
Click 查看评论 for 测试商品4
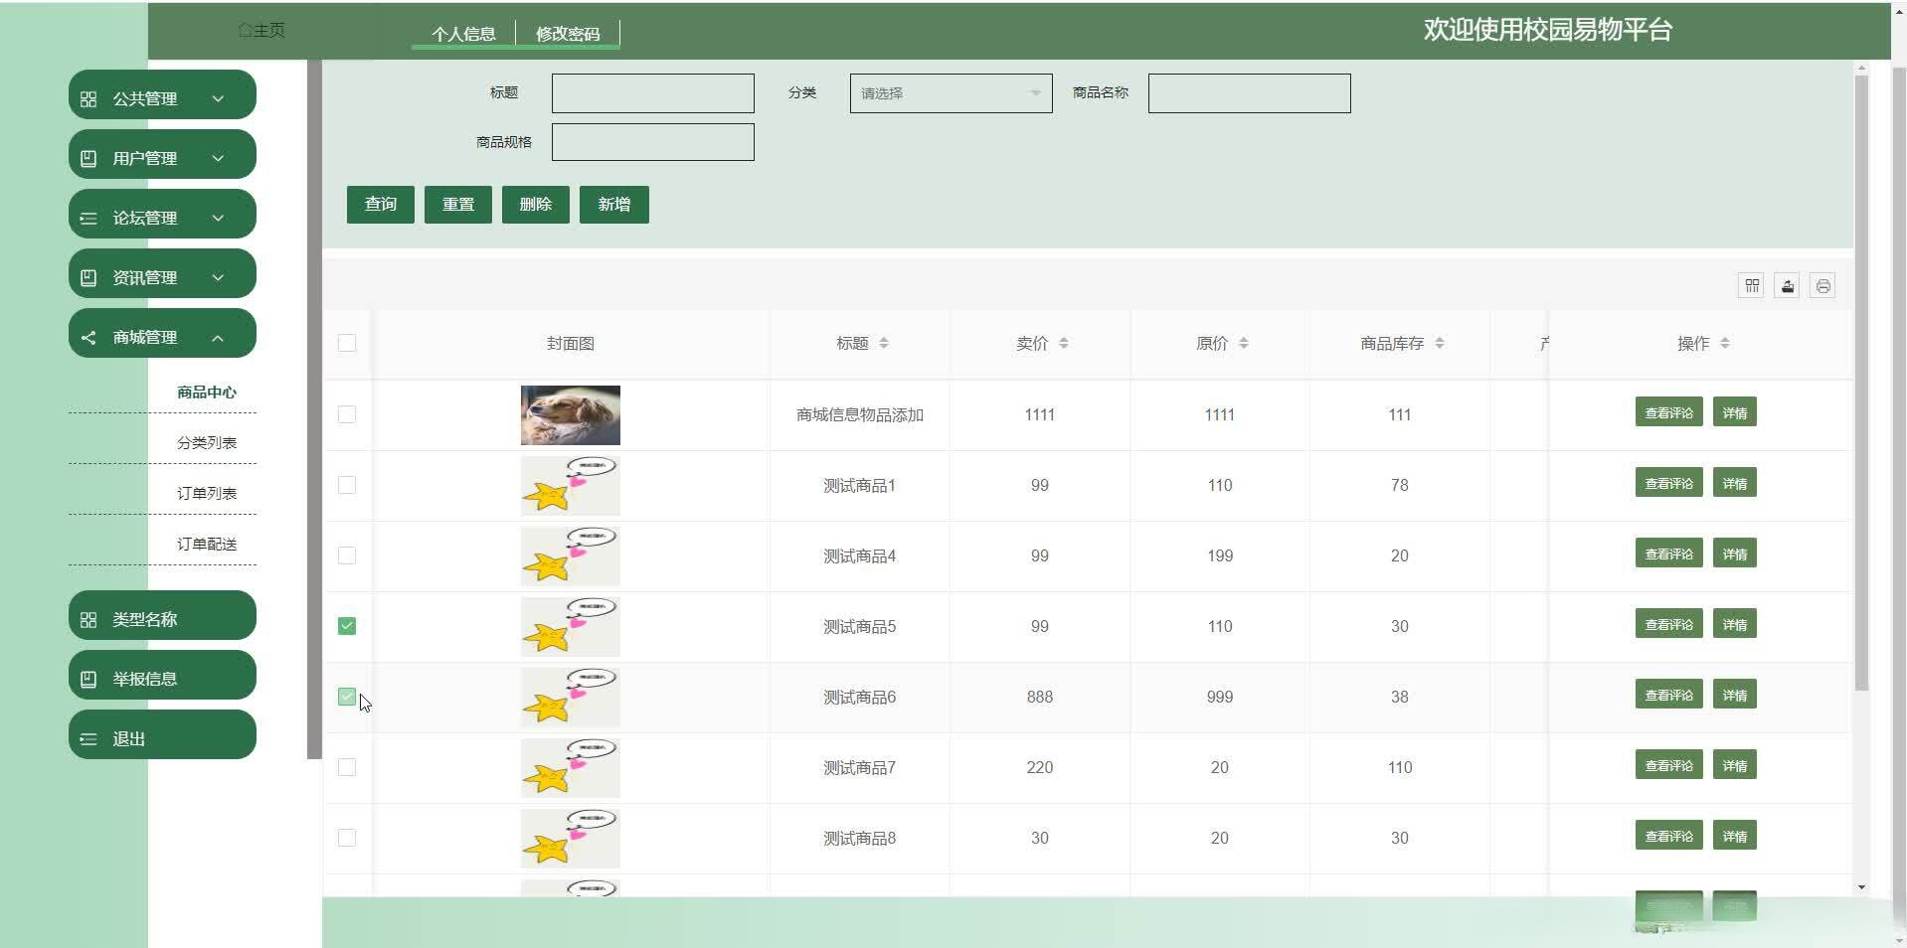pyautogui.click(x=1667, y=553)
